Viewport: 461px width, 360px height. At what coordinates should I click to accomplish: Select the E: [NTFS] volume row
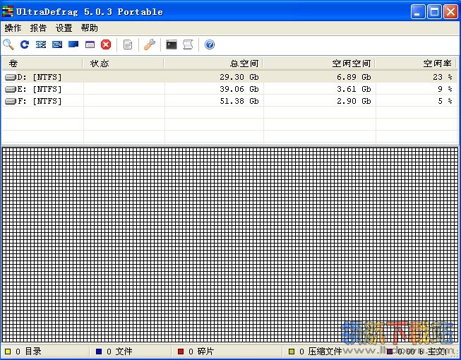(x=229, y=89)
